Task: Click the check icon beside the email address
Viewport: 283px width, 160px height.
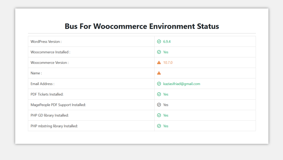Action: click(x=159, y=84)
